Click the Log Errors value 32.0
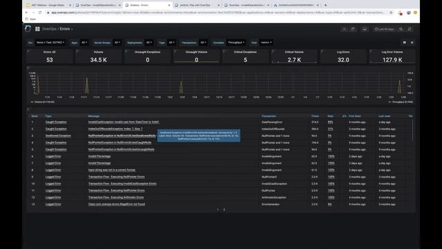Viewport: 442px width, 249px height. click(343, 60)
